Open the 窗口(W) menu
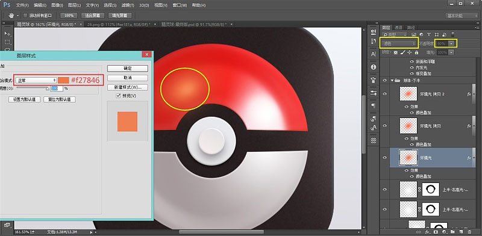 [180, 5]
